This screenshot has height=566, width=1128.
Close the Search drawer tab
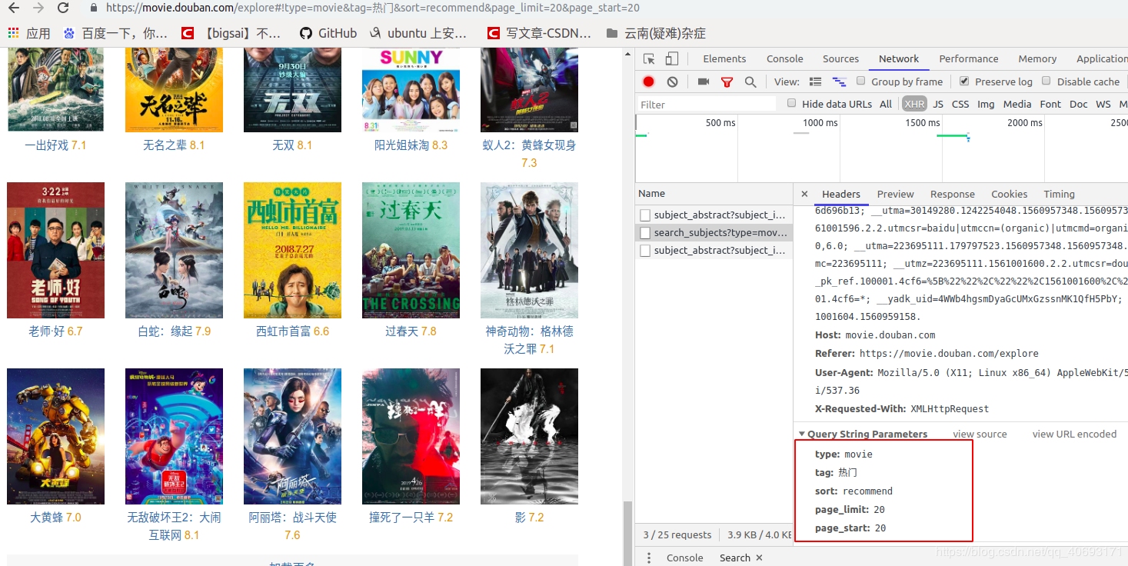click(760, 558)
